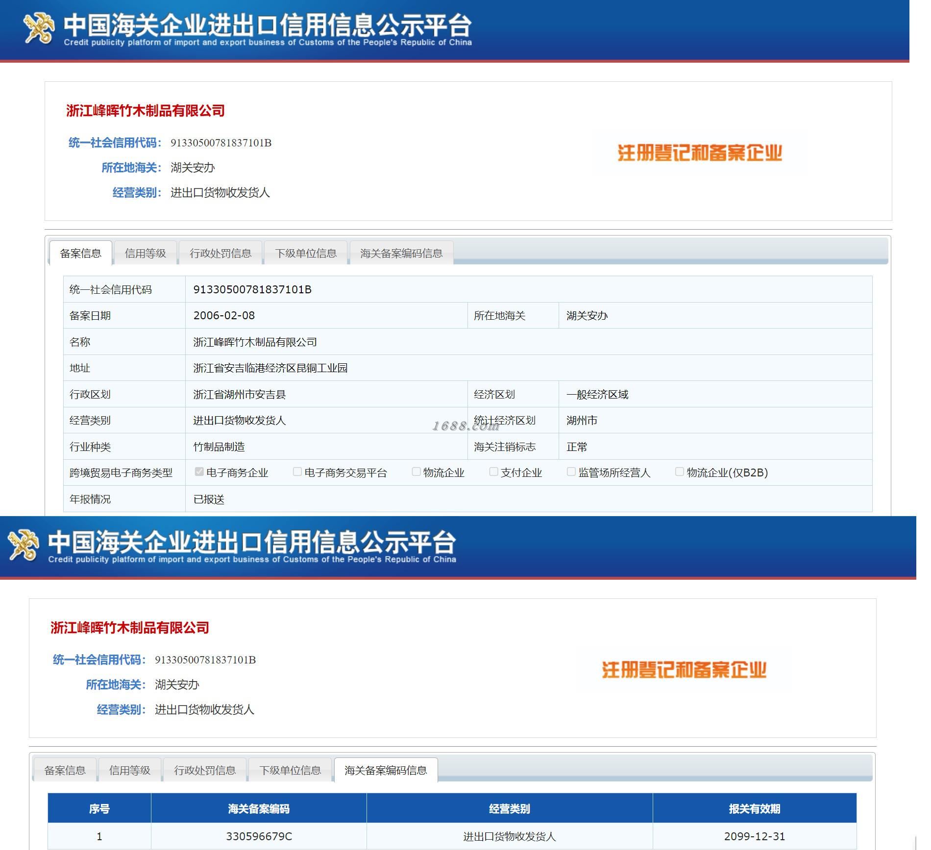
Task: Click the 报关有效期 column header
Action: click(755, 808)
